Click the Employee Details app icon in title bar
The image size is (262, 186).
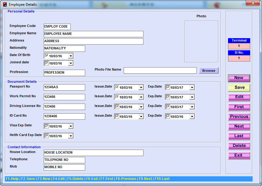click(5, 5)
